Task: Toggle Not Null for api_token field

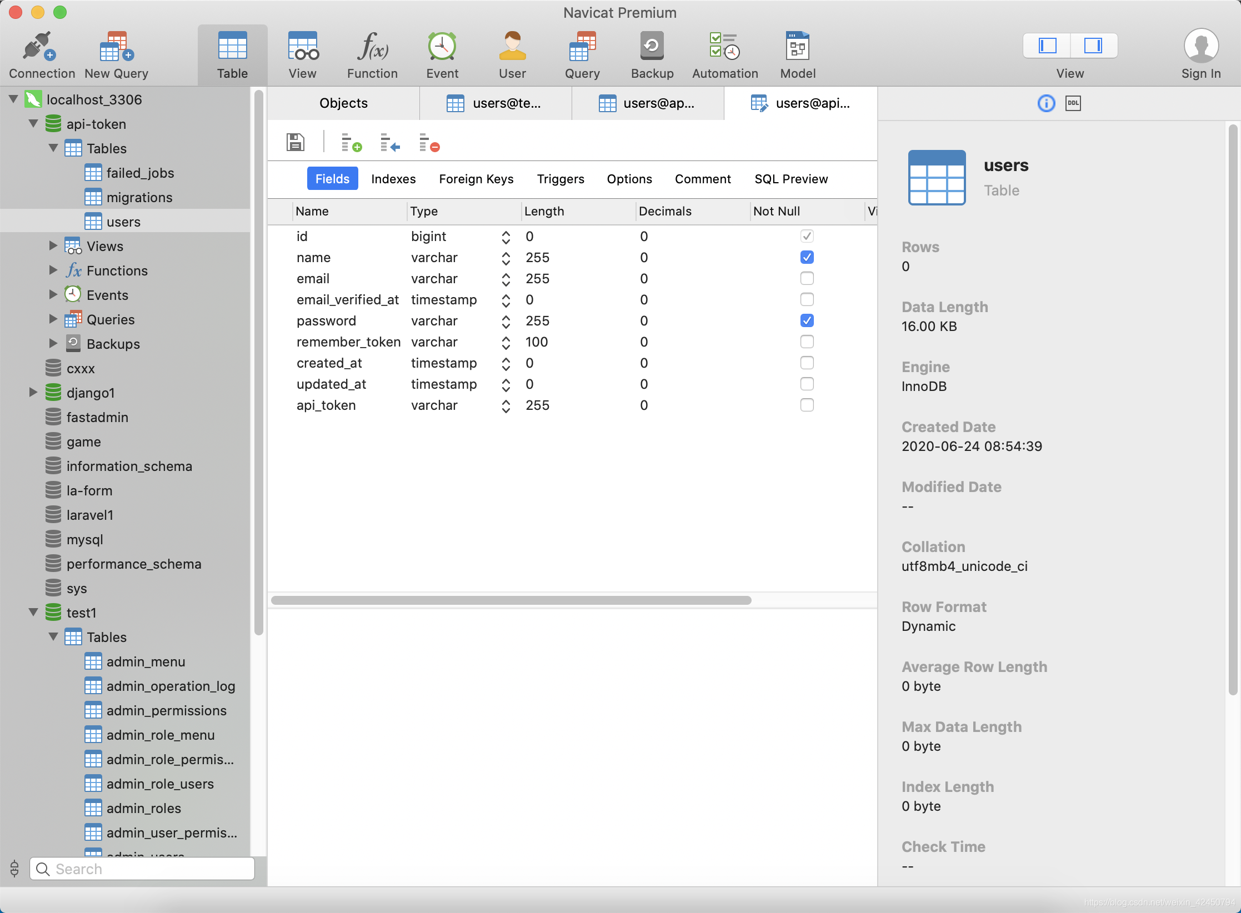Action: (x=807, y=405)
